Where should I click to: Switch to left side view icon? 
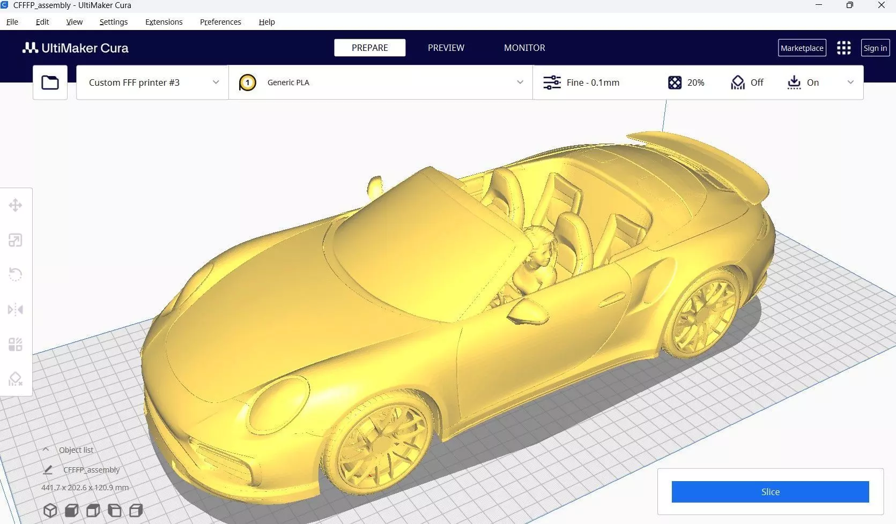(x=114, y=510)
